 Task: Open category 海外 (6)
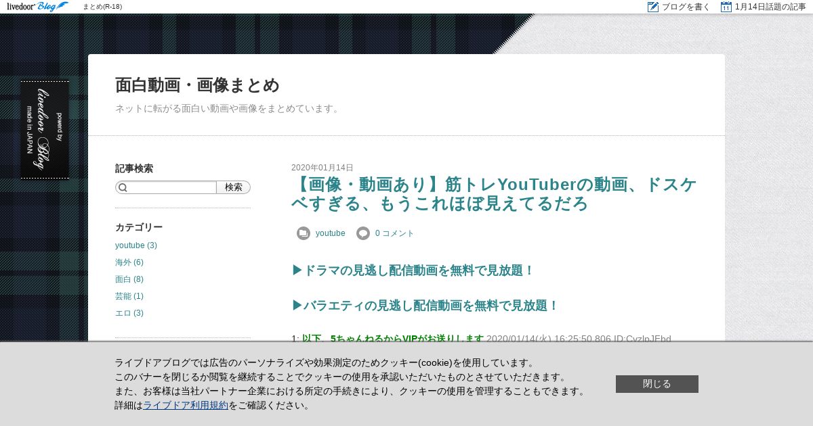[129, 262]
